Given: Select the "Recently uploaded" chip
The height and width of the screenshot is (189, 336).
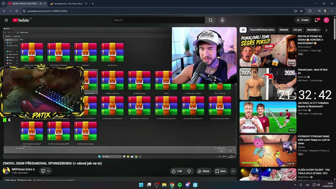Looking at the screenshot, I should pyautogui.click(x=314, y=30).
